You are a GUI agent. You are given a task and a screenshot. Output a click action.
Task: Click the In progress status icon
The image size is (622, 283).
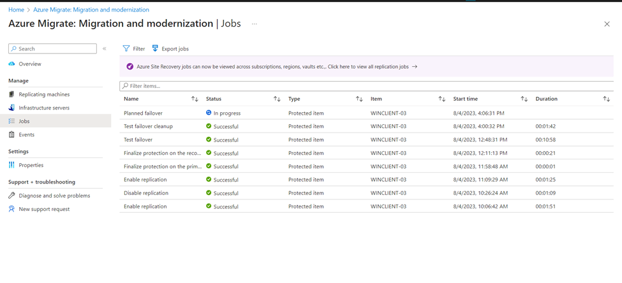pos(209,113)
